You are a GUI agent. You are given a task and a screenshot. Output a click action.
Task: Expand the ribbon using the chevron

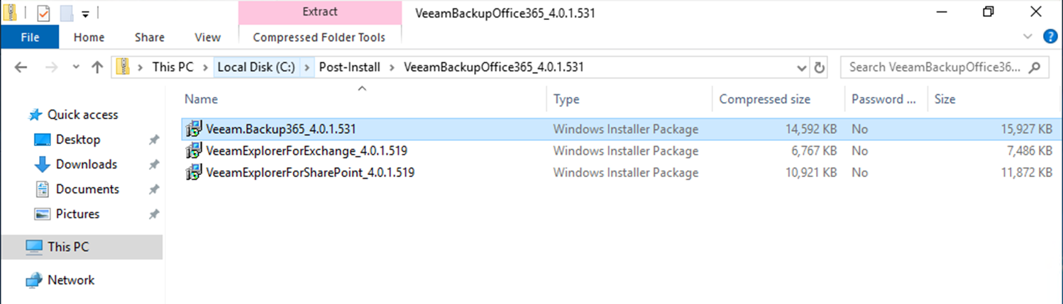coord(1028,37)
